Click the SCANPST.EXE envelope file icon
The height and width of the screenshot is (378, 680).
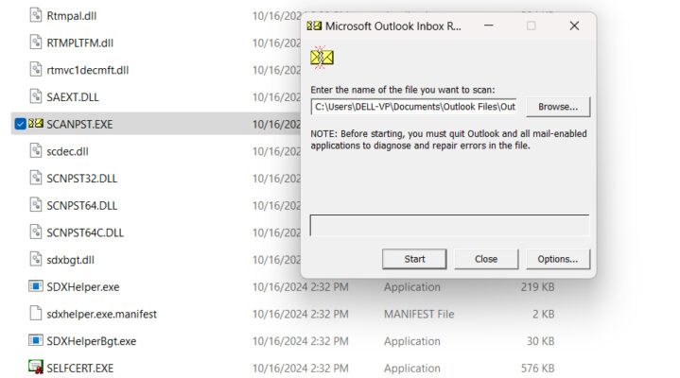click(x=36, y=123)
